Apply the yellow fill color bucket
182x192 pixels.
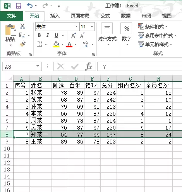[56, 44]
